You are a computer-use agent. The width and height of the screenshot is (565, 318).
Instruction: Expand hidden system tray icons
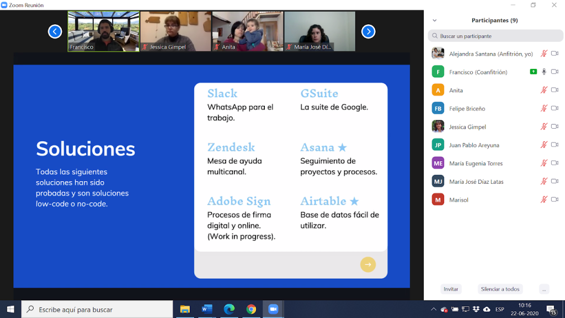coord(433,309)
